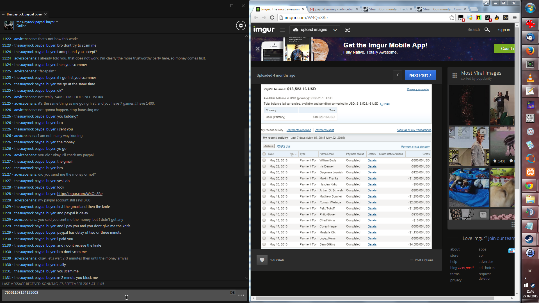Expand upload images dropdown arrow
The height and width of the screenshot is (303, 539).
[335, 30]
